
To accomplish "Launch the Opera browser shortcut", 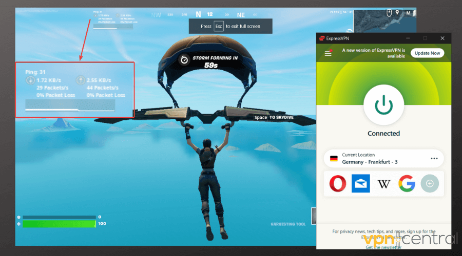I will pos(338,183).
